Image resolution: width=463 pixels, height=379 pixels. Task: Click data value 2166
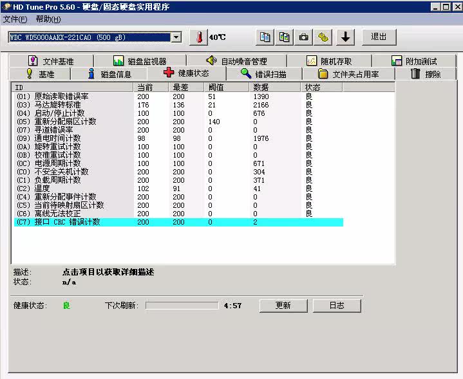261,105
